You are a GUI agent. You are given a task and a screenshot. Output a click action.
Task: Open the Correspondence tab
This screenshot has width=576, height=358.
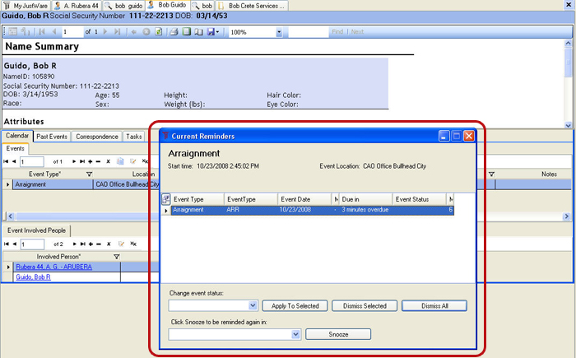97,137
